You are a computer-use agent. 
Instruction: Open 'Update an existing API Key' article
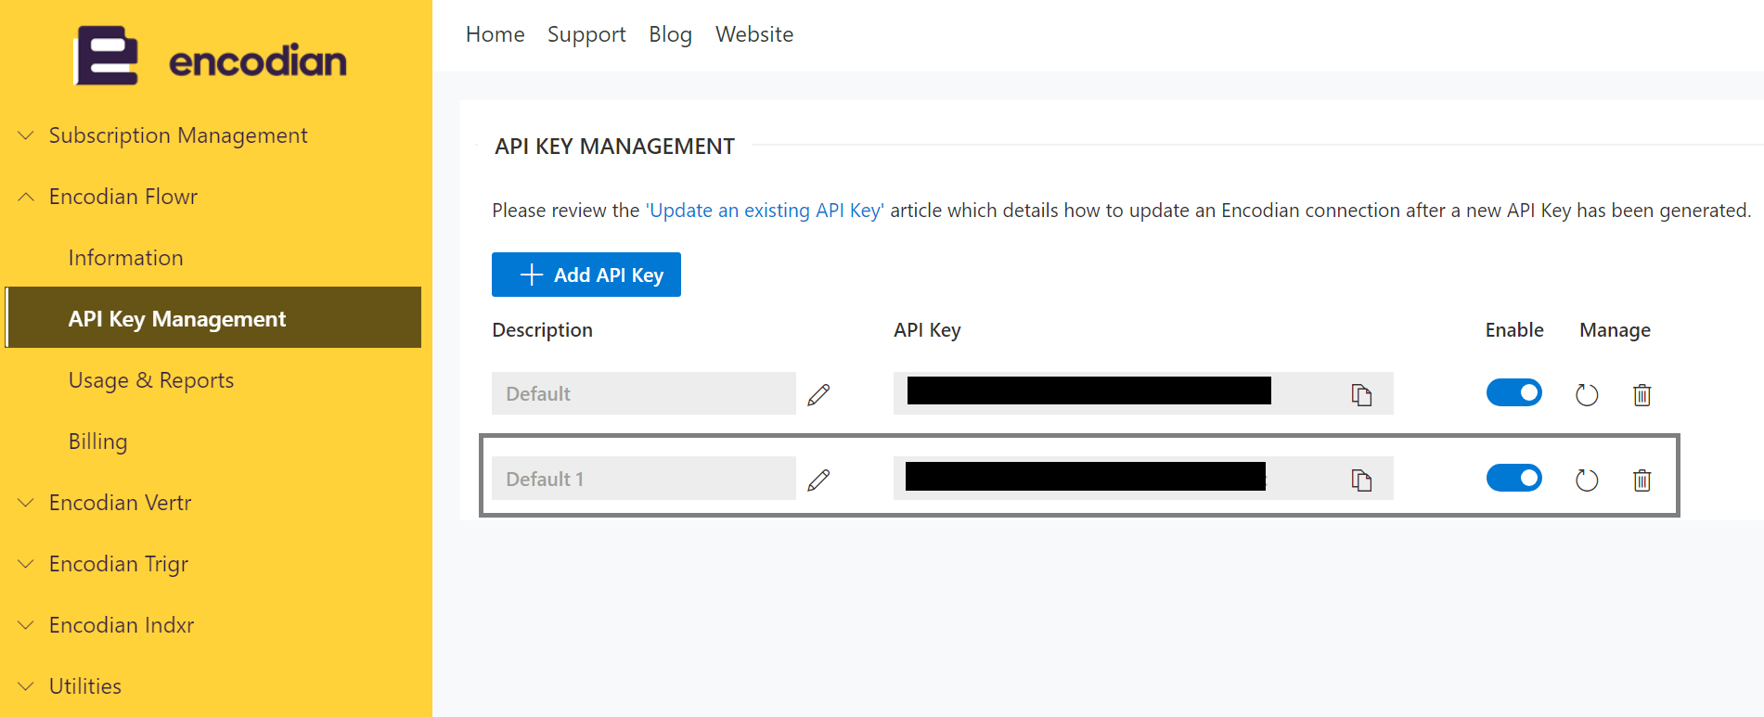[765, 211]
